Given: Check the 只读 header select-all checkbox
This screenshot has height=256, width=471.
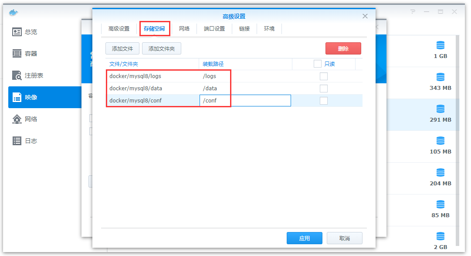Looking at the screenshot, I should coord(318,64).
